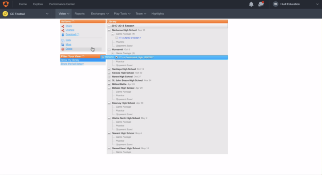Uncheck HT vs Centennial High 10/6/2017 checkbox
The width and height of the screenshot is (322, 175).
coord(117,57)
